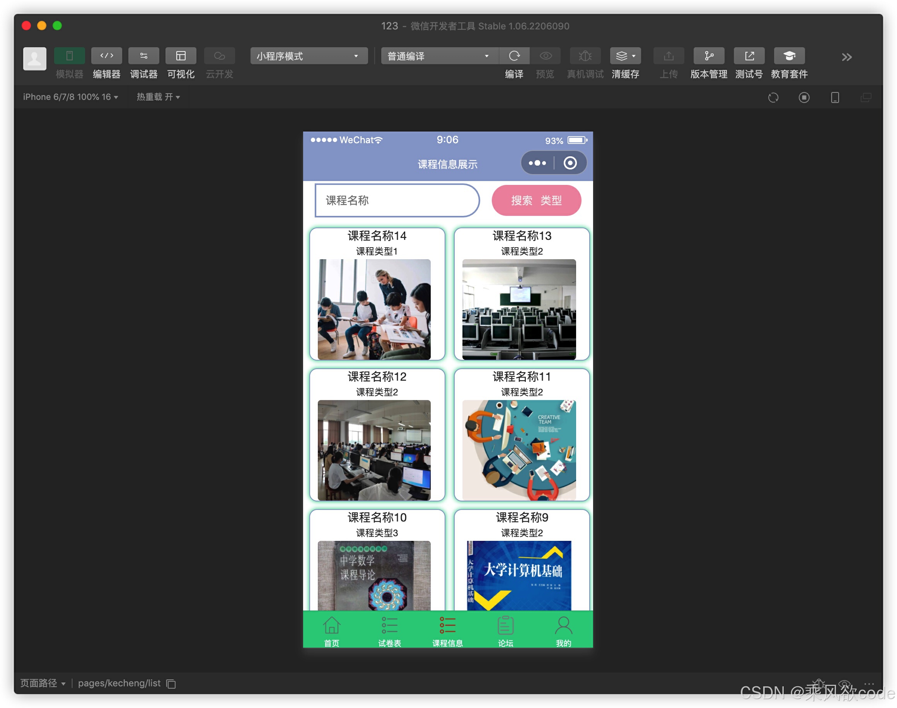Click the mini program ••• menu button
This screenshot has width=897, height=708.
click(x=537, y=163)
